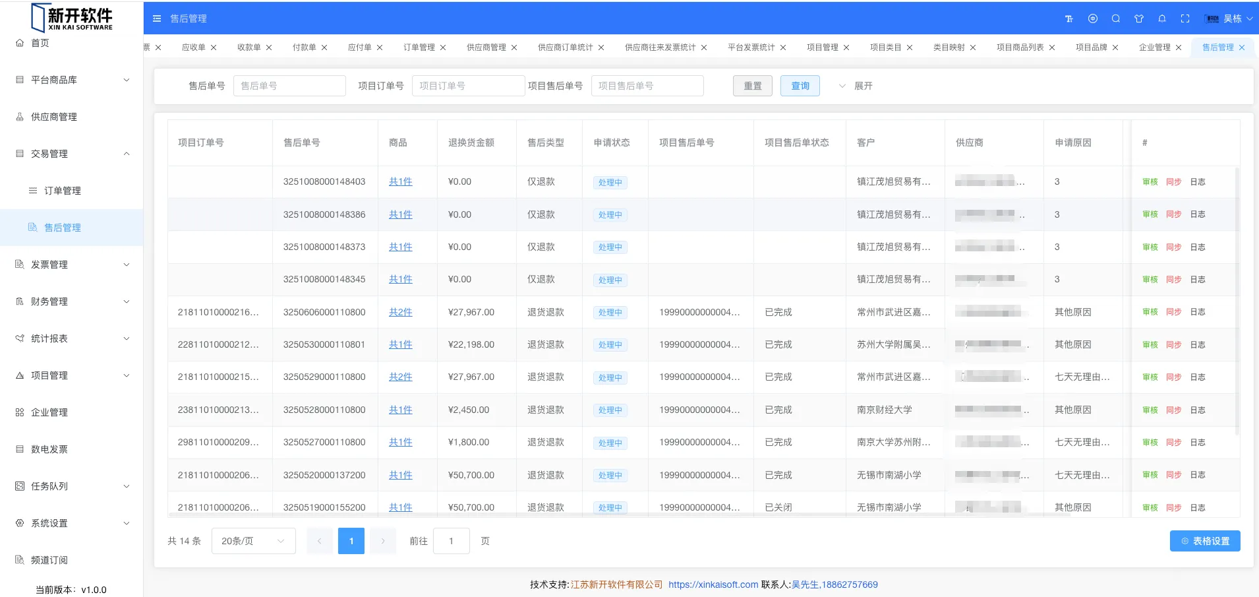Click the 查询 search button

coord(800,86)
